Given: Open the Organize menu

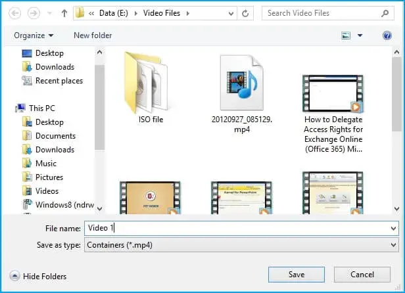Looking at the screenshot, I should [34, 35].
